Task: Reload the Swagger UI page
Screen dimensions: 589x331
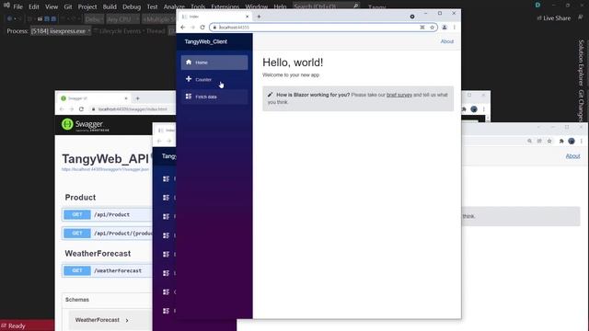Action: point(82,109)
